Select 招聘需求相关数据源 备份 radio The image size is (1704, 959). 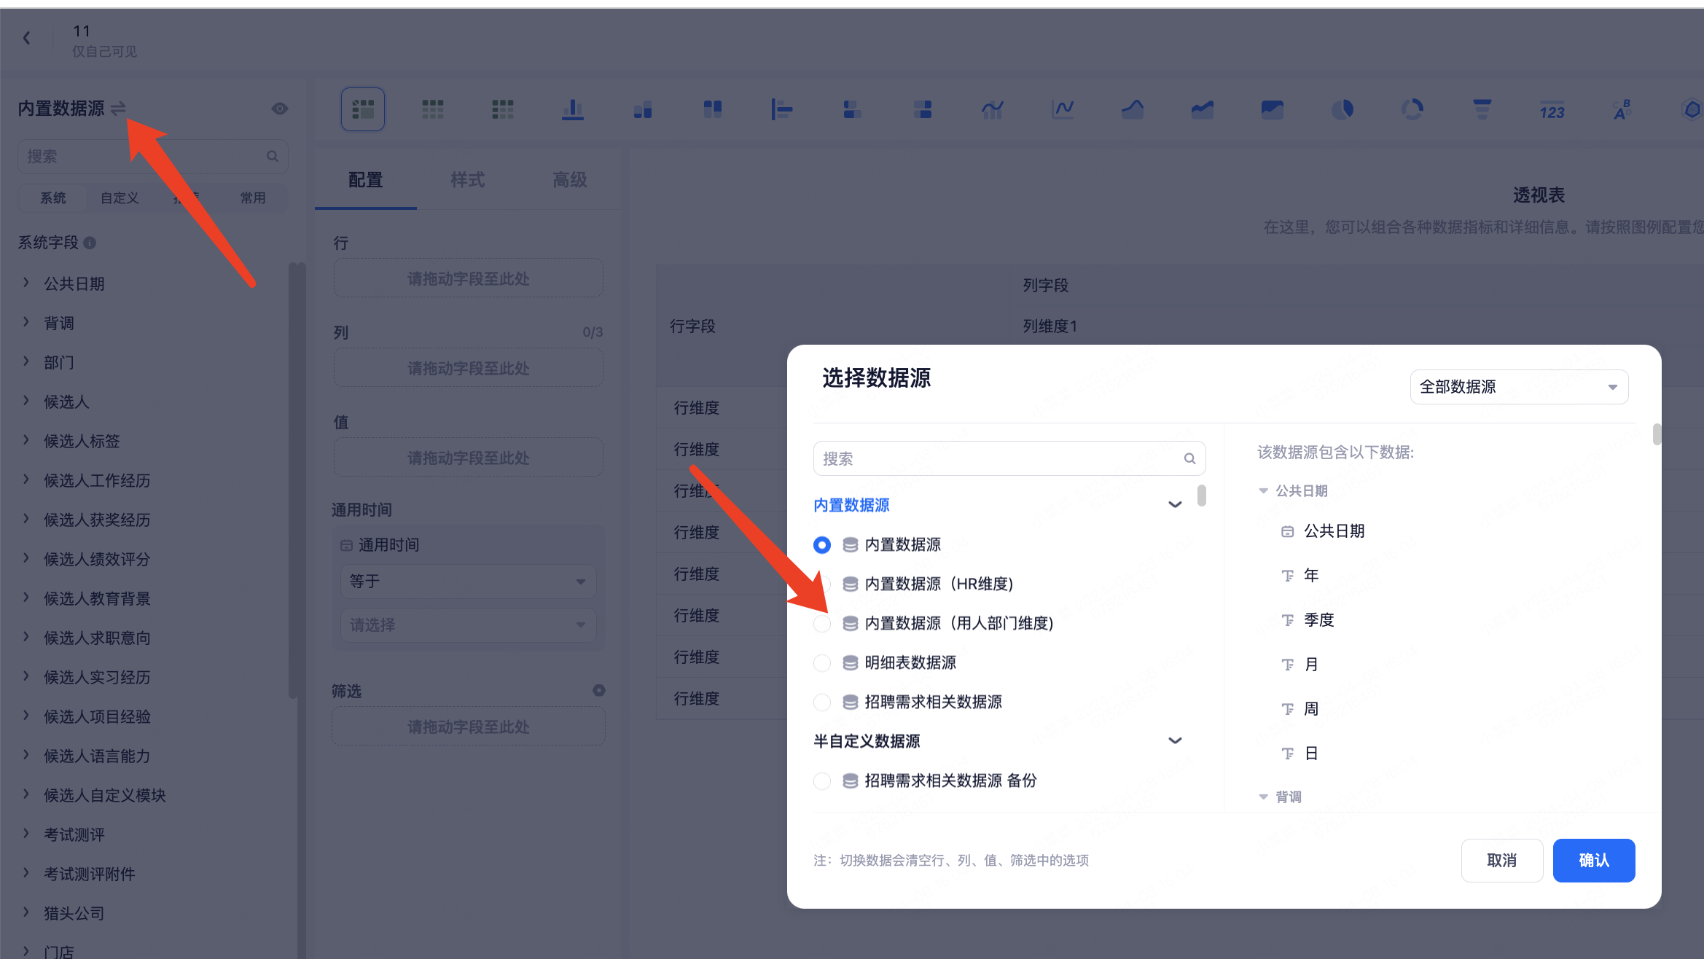[822, 781]
